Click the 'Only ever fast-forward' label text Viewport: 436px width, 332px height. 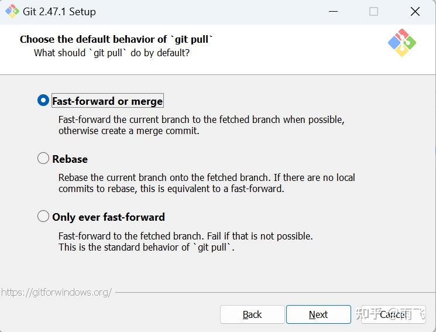[108, 217]
